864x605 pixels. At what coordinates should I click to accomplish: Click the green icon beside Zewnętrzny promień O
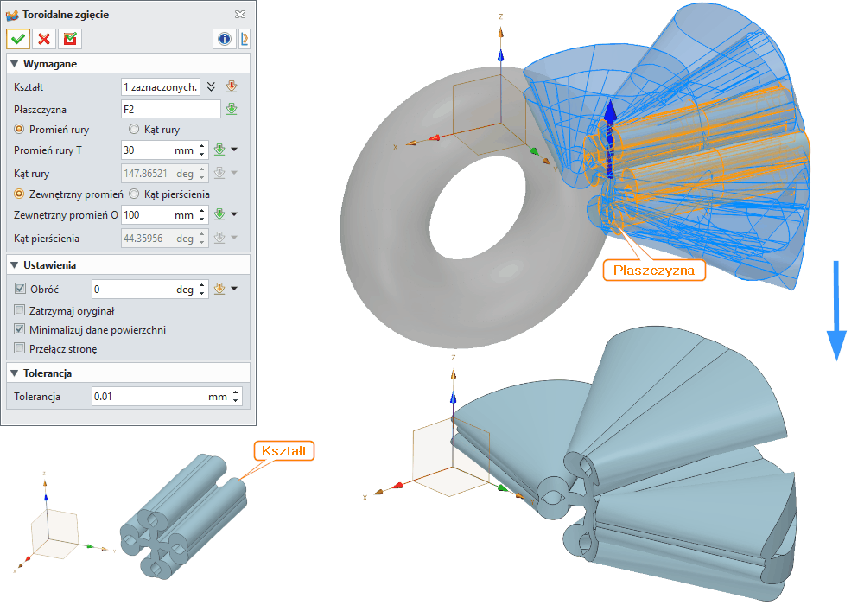(219, 214)
